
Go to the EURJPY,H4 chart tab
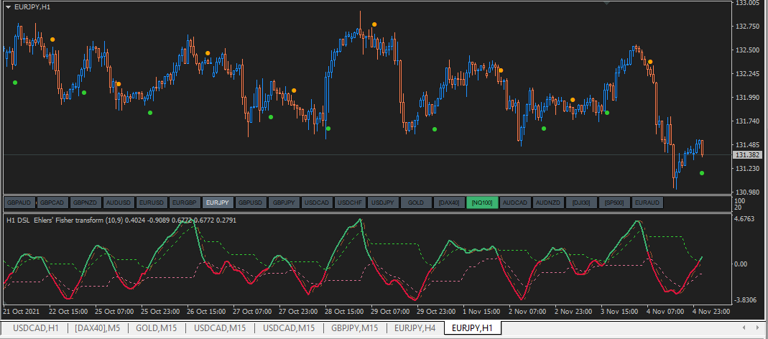(414, 329)
